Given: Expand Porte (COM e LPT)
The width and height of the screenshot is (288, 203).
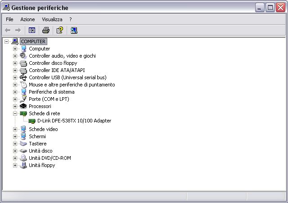Looking at the screenshot, I should pos(15,99).
